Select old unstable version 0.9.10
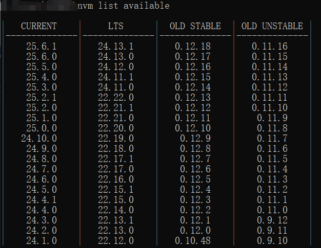Image resolution: width=321 pixels, height=248 pixels. tap(272, 240)
